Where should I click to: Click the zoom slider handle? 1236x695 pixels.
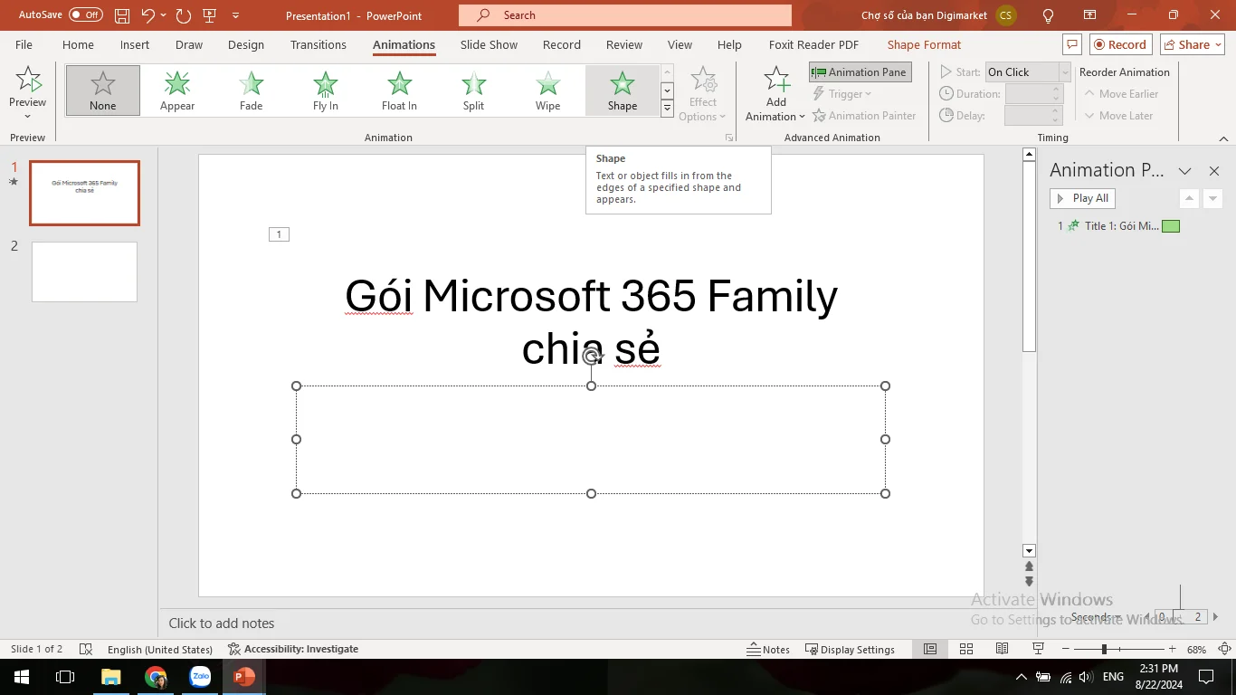[x=1104, y=649]
